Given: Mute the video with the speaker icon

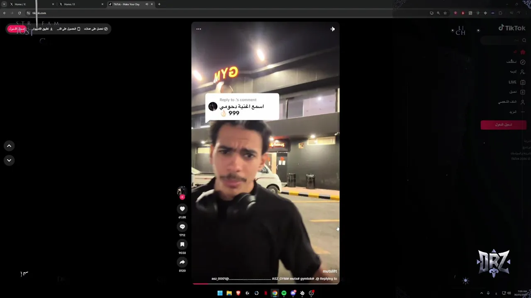Looking at the screenshot, I should click(332, 29).
